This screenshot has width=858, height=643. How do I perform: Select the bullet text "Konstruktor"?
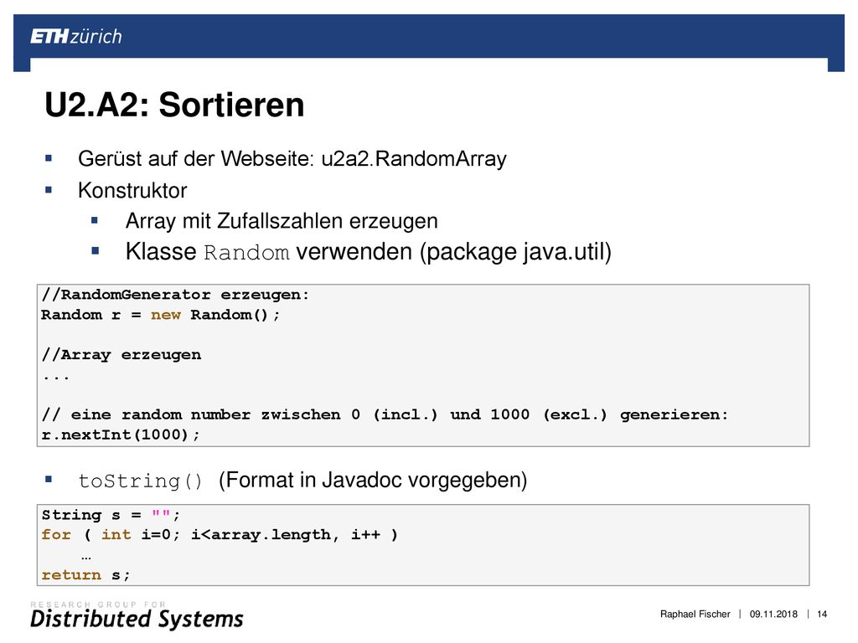pos(132,191)
